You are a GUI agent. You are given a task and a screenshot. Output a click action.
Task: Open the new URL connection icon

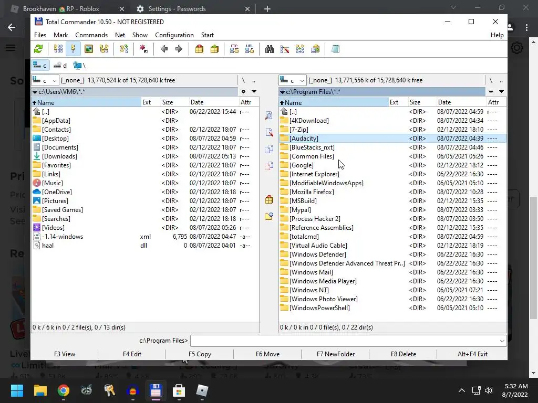tap(250, 49)
